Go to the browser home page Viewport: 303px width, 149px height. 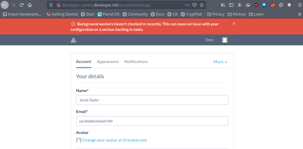(x=30, y=5)
